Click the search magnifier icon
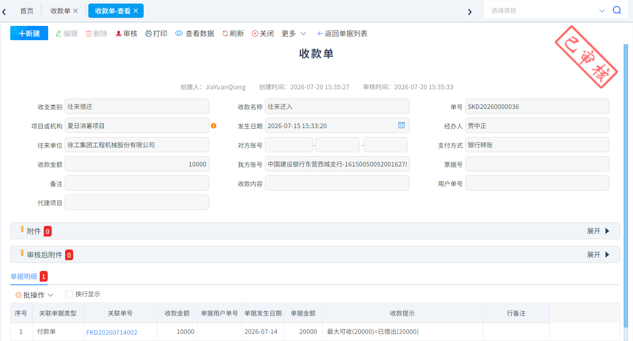The height and width of the screenshot is (341, 633). (x=617, y=10)
